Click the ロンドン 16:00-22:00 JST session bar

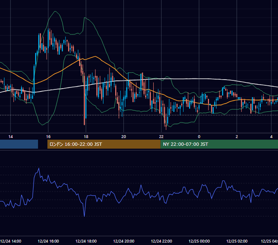pyautogui.click(x=104, y=144)
